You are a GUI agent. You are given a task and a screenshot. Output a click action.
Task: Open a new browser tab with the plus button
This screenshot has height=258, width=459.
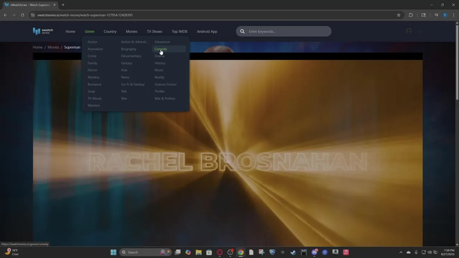coord(63,5)
